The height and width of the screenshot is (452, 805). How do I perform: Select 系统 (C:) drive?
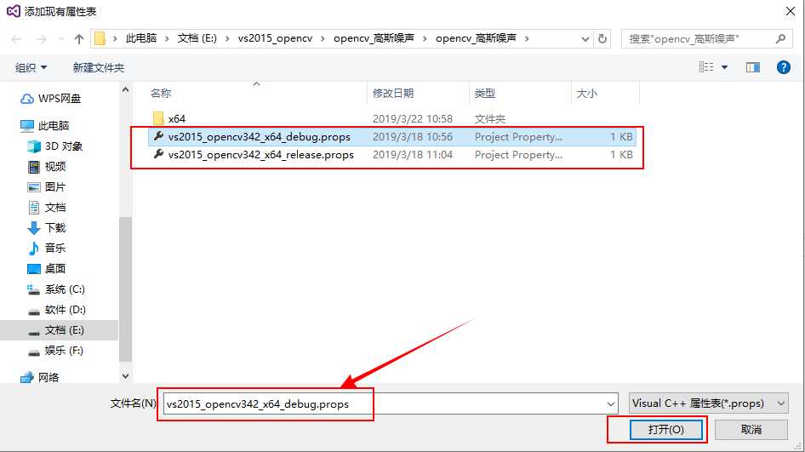click(55, 289)
